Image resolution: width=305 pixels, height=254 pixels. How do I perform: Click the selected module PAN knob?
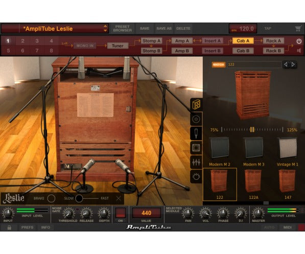(188, 213)
